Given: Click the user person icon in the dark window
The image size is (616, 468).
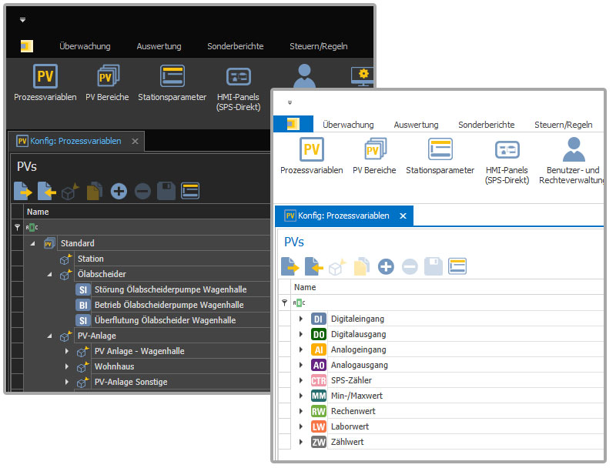Looking at the screenshot, I should (x=304, y=75).
